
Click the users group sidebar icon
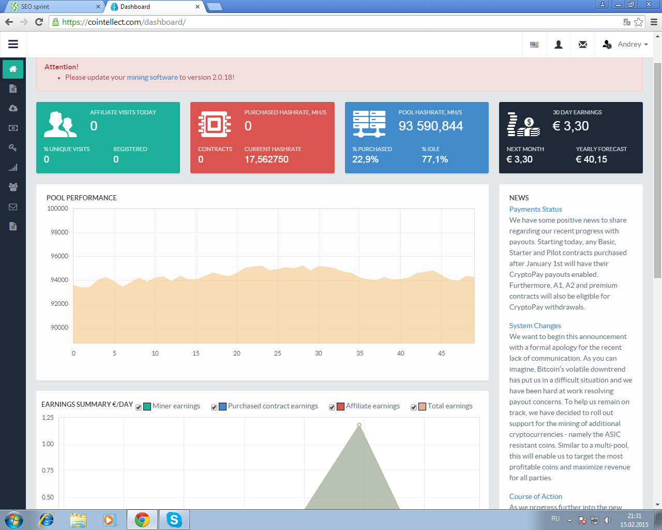[13, 187]
